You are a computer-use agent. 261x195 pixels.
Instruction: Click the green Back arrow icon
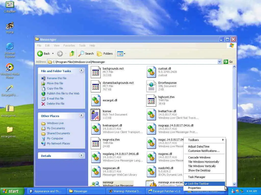pyautogui.click(x=40, y=54)
